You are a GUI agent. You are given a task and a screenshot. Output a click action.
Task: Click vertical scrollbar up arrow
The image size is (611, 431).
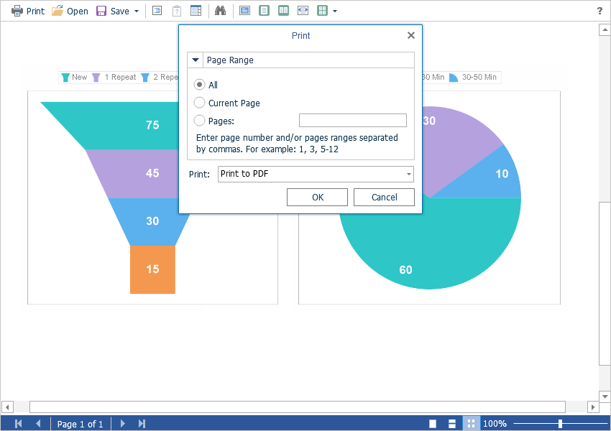coord(605,29)
